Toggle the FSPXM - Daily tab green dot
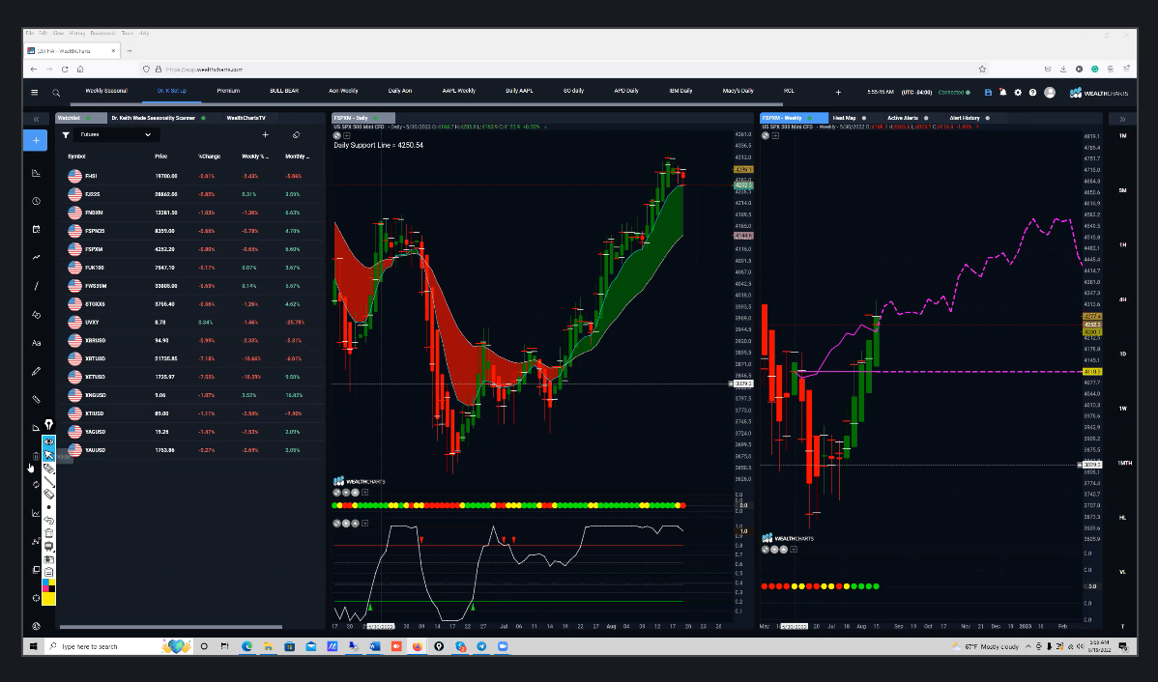Image resolution: width=1158 pixels, height=682 pixels. [x=375, y=118]
